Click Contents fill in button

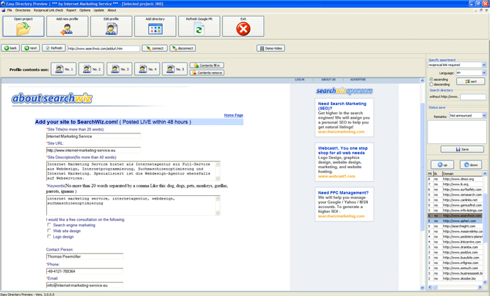click(x=207, y=65)
